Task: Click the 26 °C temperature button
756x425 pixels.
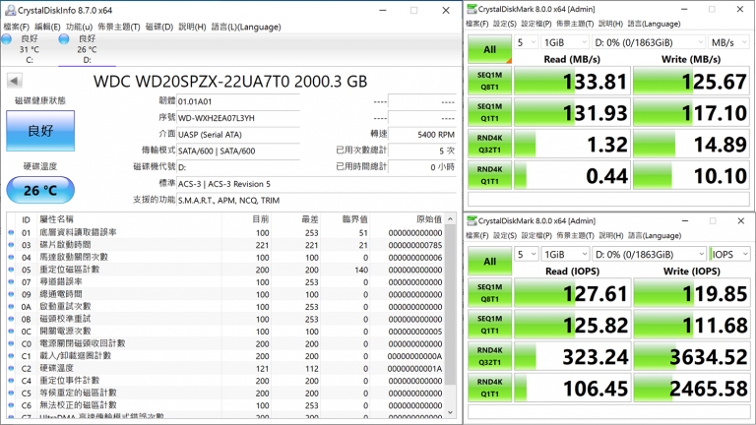Action: pos(40,190)
